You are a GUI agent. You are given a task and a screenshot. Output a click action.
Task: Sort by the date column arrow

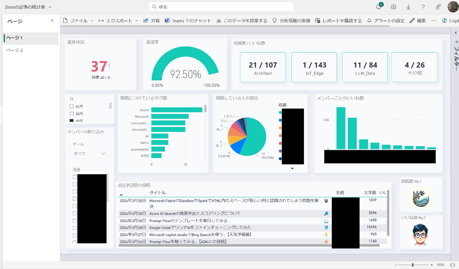point(121,195)
